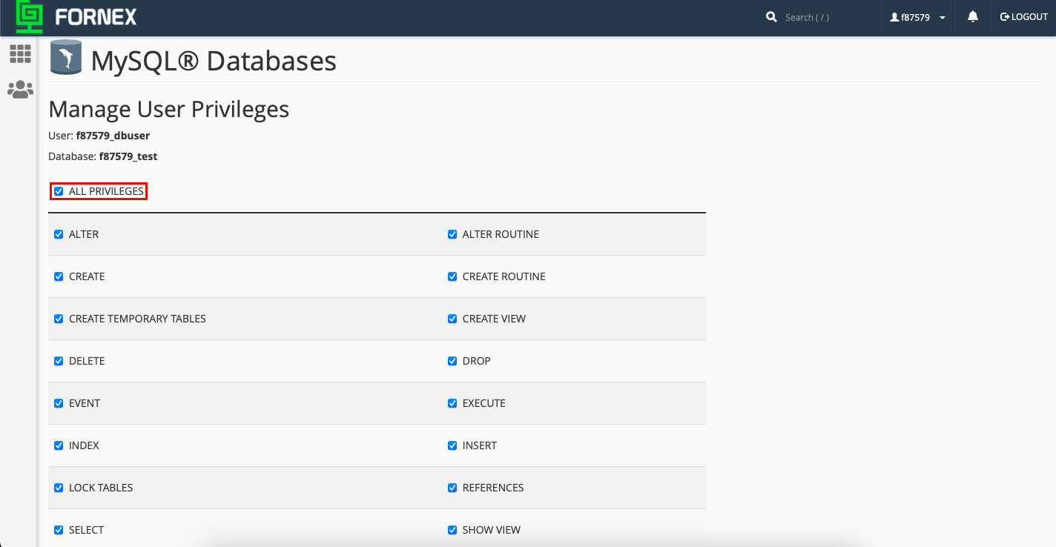Toggle the ALL PRIVILEGES checkbox
Viewport: 1056px width, 547px height.
59,191
